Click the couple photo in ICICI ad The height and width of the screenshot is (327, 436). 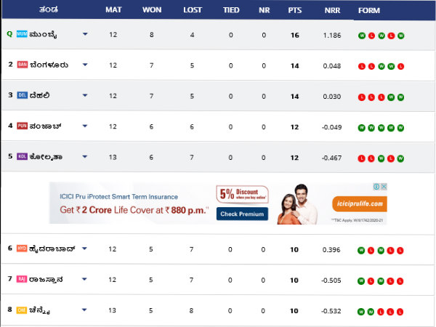[297, 204]
